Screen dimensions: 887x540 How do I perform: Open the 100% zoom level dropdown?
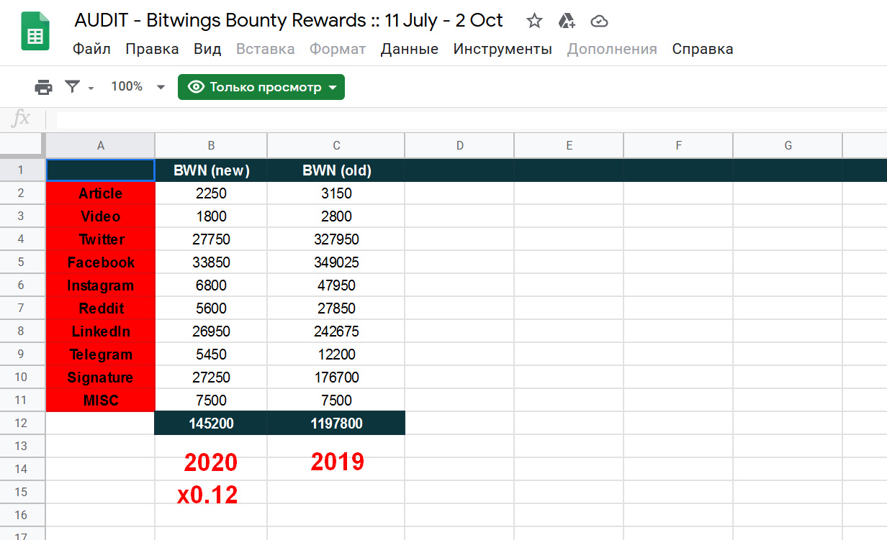click(x=138, y=87)
